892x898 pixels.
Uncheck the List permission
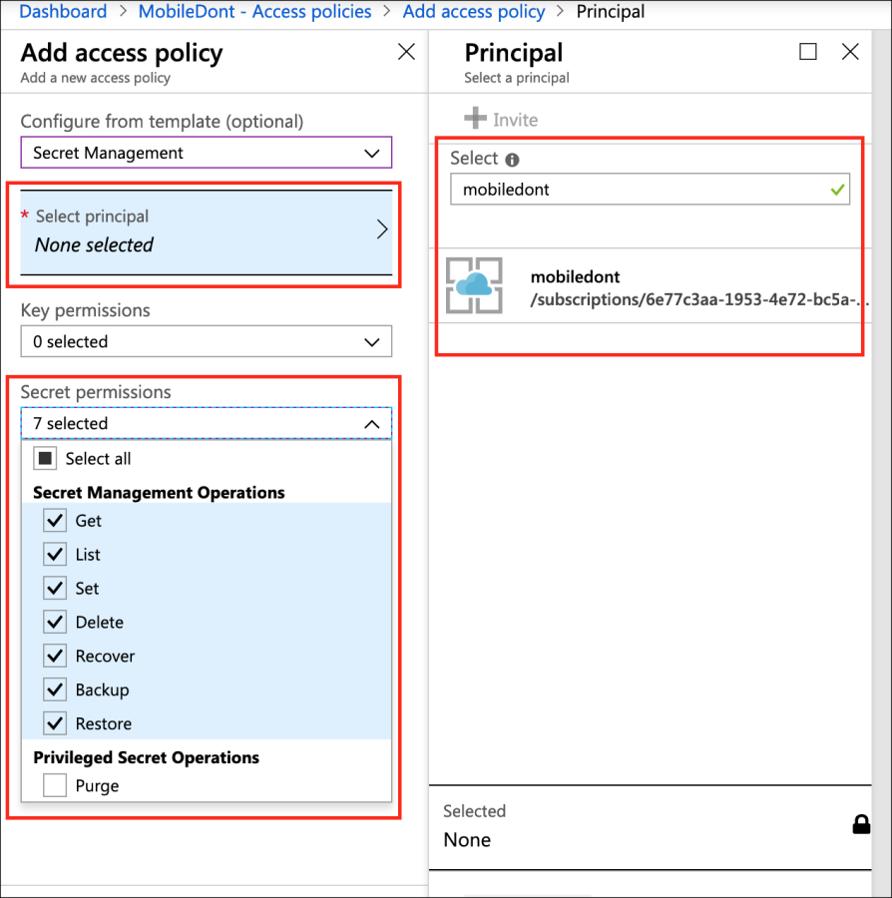tap(55, 554)
